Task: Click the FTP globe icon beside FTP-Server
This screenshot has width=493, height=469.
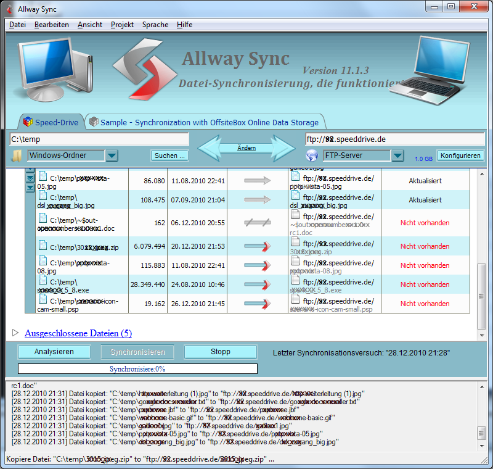Action: [x=312, y=156]
